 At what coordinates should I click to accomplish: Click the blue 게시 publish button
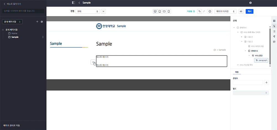(x=249, y=11)
